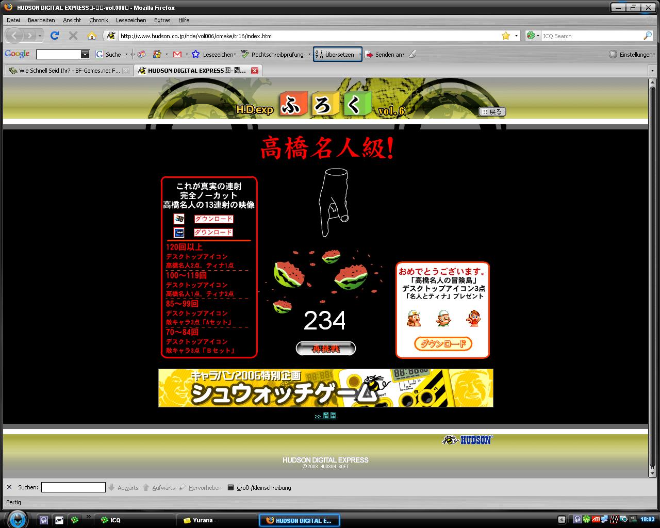Click the Lesezeichen star icon
Image resolution: width=660 pixels, height=528 pixels.
195,54
